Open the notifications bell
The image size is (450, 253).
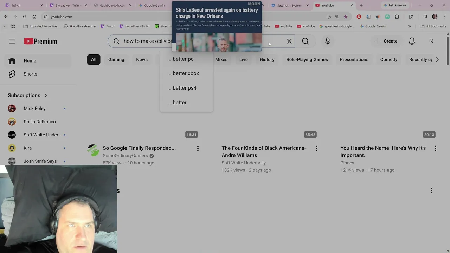[x=412, y=41]
